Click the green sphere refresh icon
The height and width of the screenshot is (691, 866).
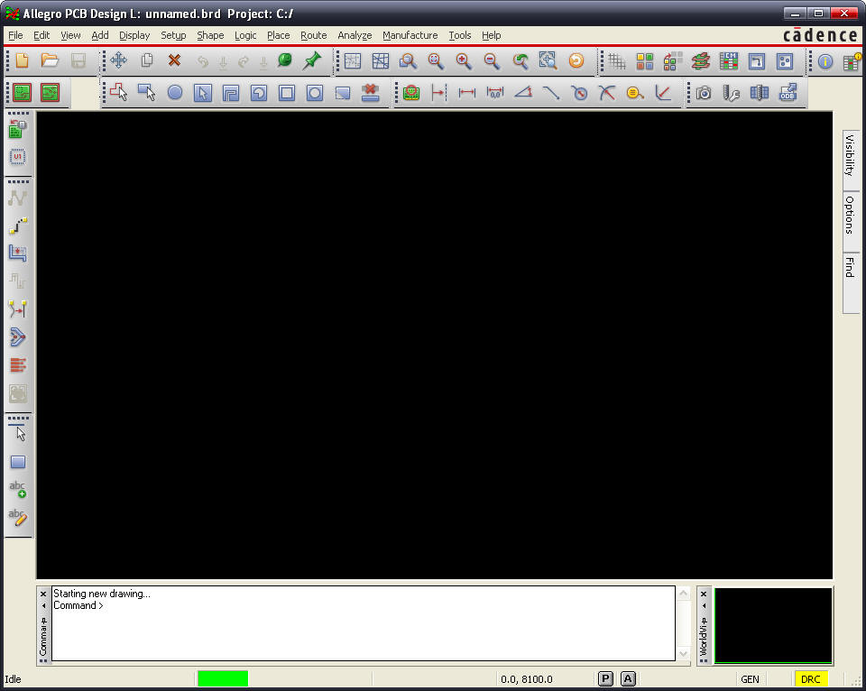(x=285, y=60)
